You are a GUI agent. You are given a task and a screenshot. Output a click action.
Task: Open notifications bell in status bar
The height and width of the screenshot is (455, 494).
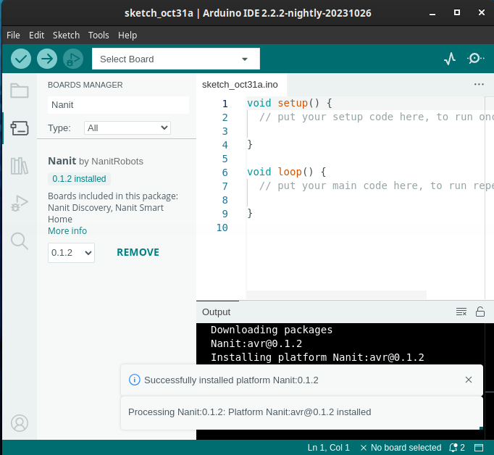457,448
